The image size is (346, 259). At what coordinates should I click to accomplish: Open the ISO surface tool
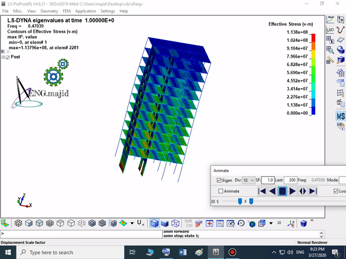(330, 30)
